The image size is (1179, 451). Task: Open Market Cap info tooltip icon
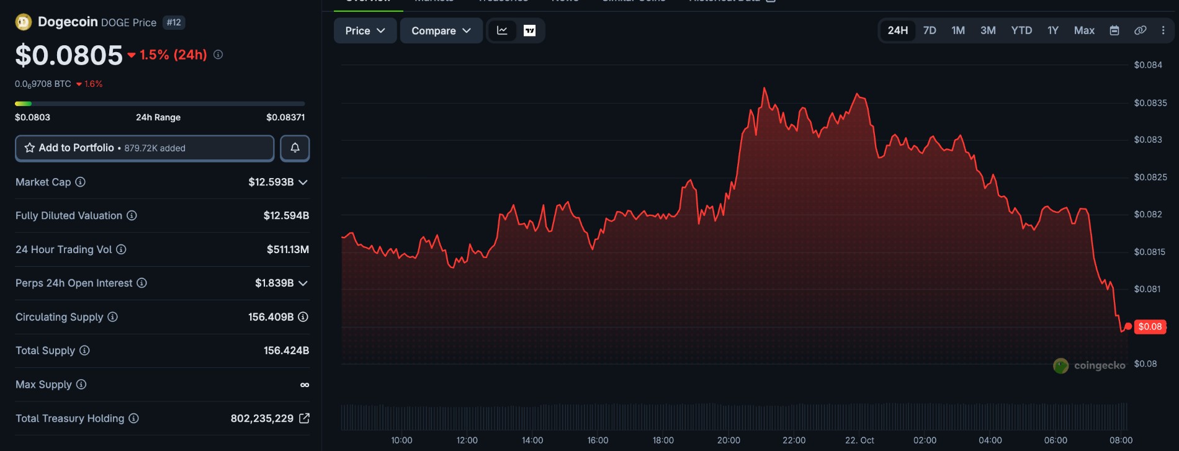pos(81,182)
